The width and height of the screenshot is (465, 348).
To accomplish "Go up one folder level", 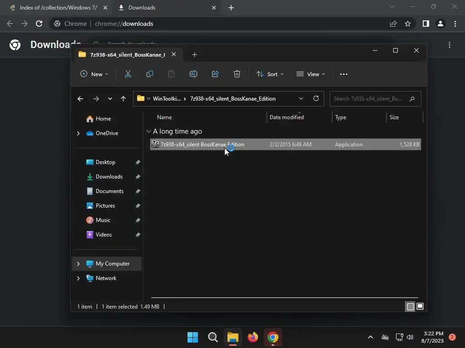I will tap(124, 99).
